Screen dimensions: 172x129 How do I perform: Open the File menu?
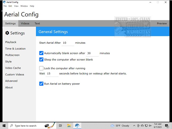5,6
